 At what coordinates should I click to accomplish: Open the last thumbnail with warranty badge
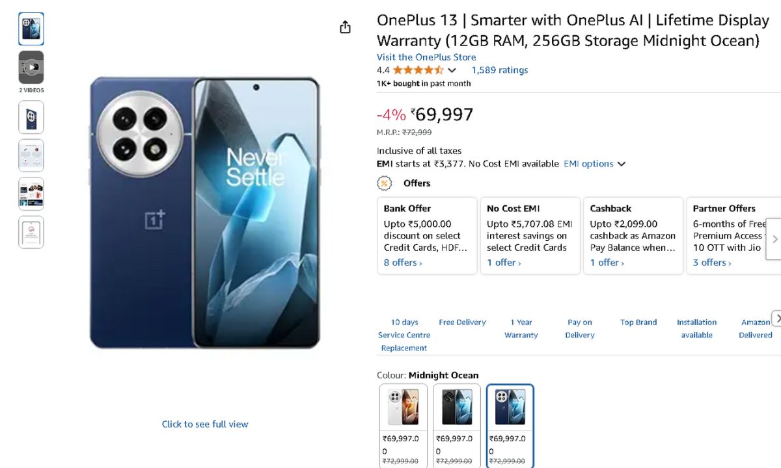point(31,232)
